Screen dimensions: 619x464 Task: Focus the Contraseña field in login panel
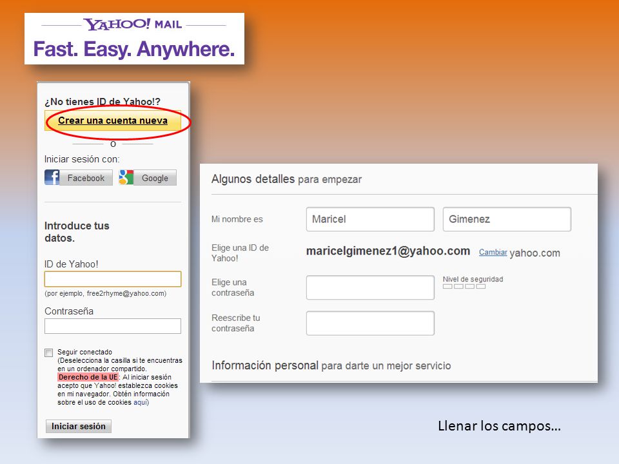coord(113,326)
